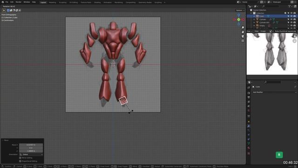Click the Add Modifier dropdown
The height and width of the screenshot is (168, 298).
tap(274, 92)
